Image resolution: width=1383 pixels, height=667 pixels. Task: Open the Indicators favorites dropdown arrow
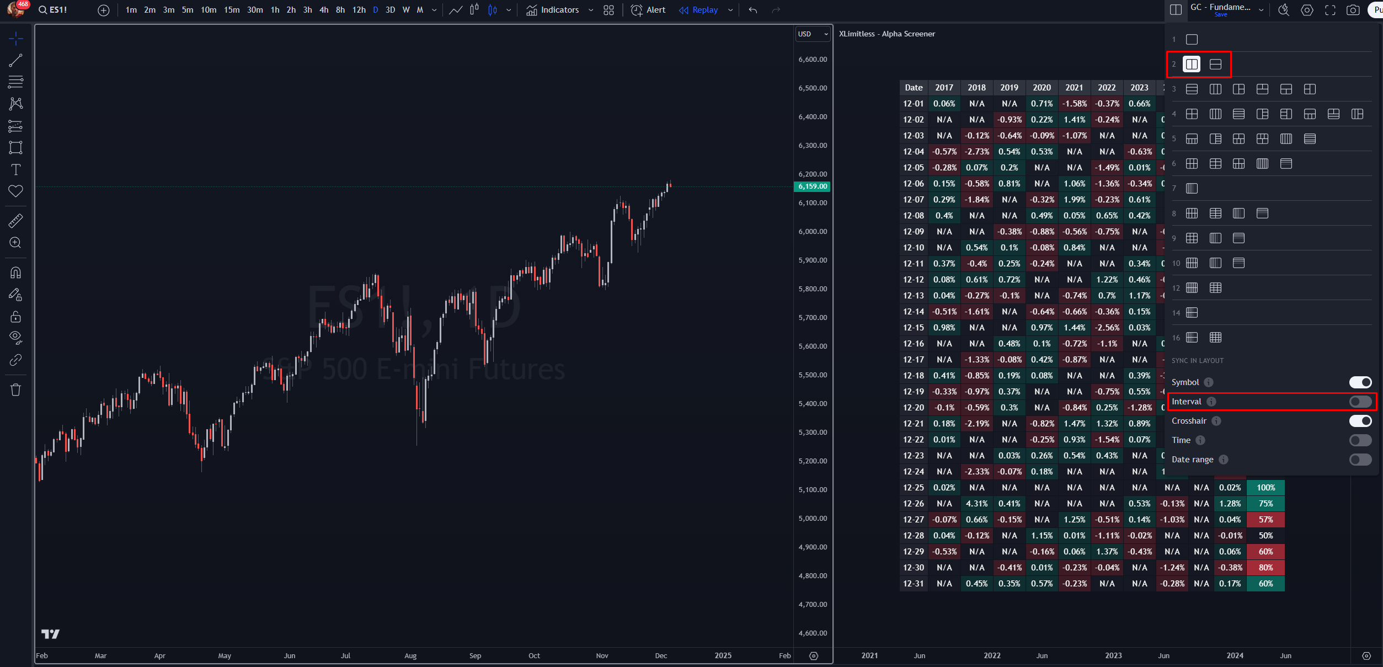click(591, 10)
